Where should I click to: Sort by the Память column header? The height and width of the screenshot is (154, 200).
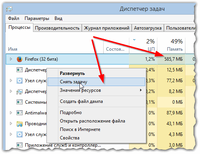point(171,45)
